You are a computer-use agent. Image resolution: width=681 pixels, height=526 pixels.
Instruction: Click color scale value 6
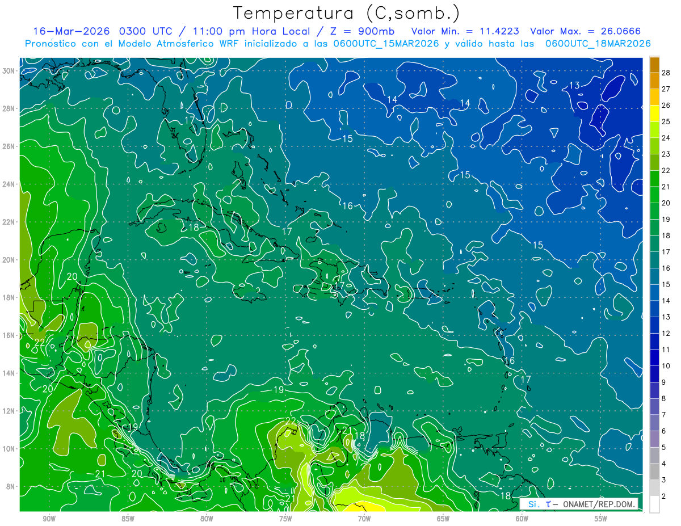click(663, 431)
